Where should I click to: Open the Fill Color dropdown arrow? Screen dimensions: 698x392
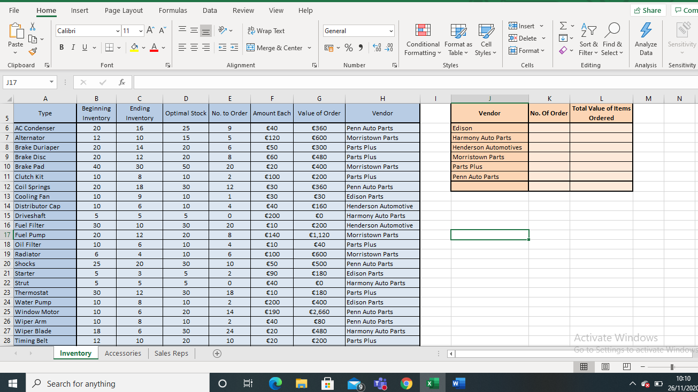tap(143, 48)
